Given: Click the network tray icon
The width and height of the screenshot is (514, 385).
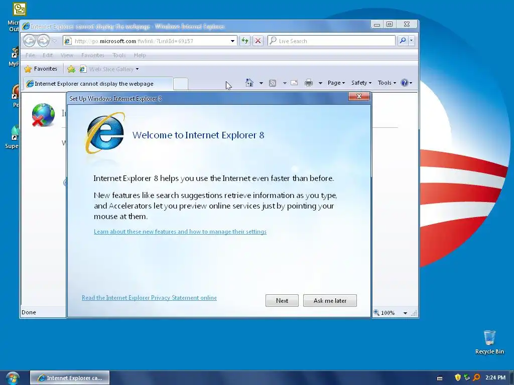Looking at the screenshot, I should (467, 377).
